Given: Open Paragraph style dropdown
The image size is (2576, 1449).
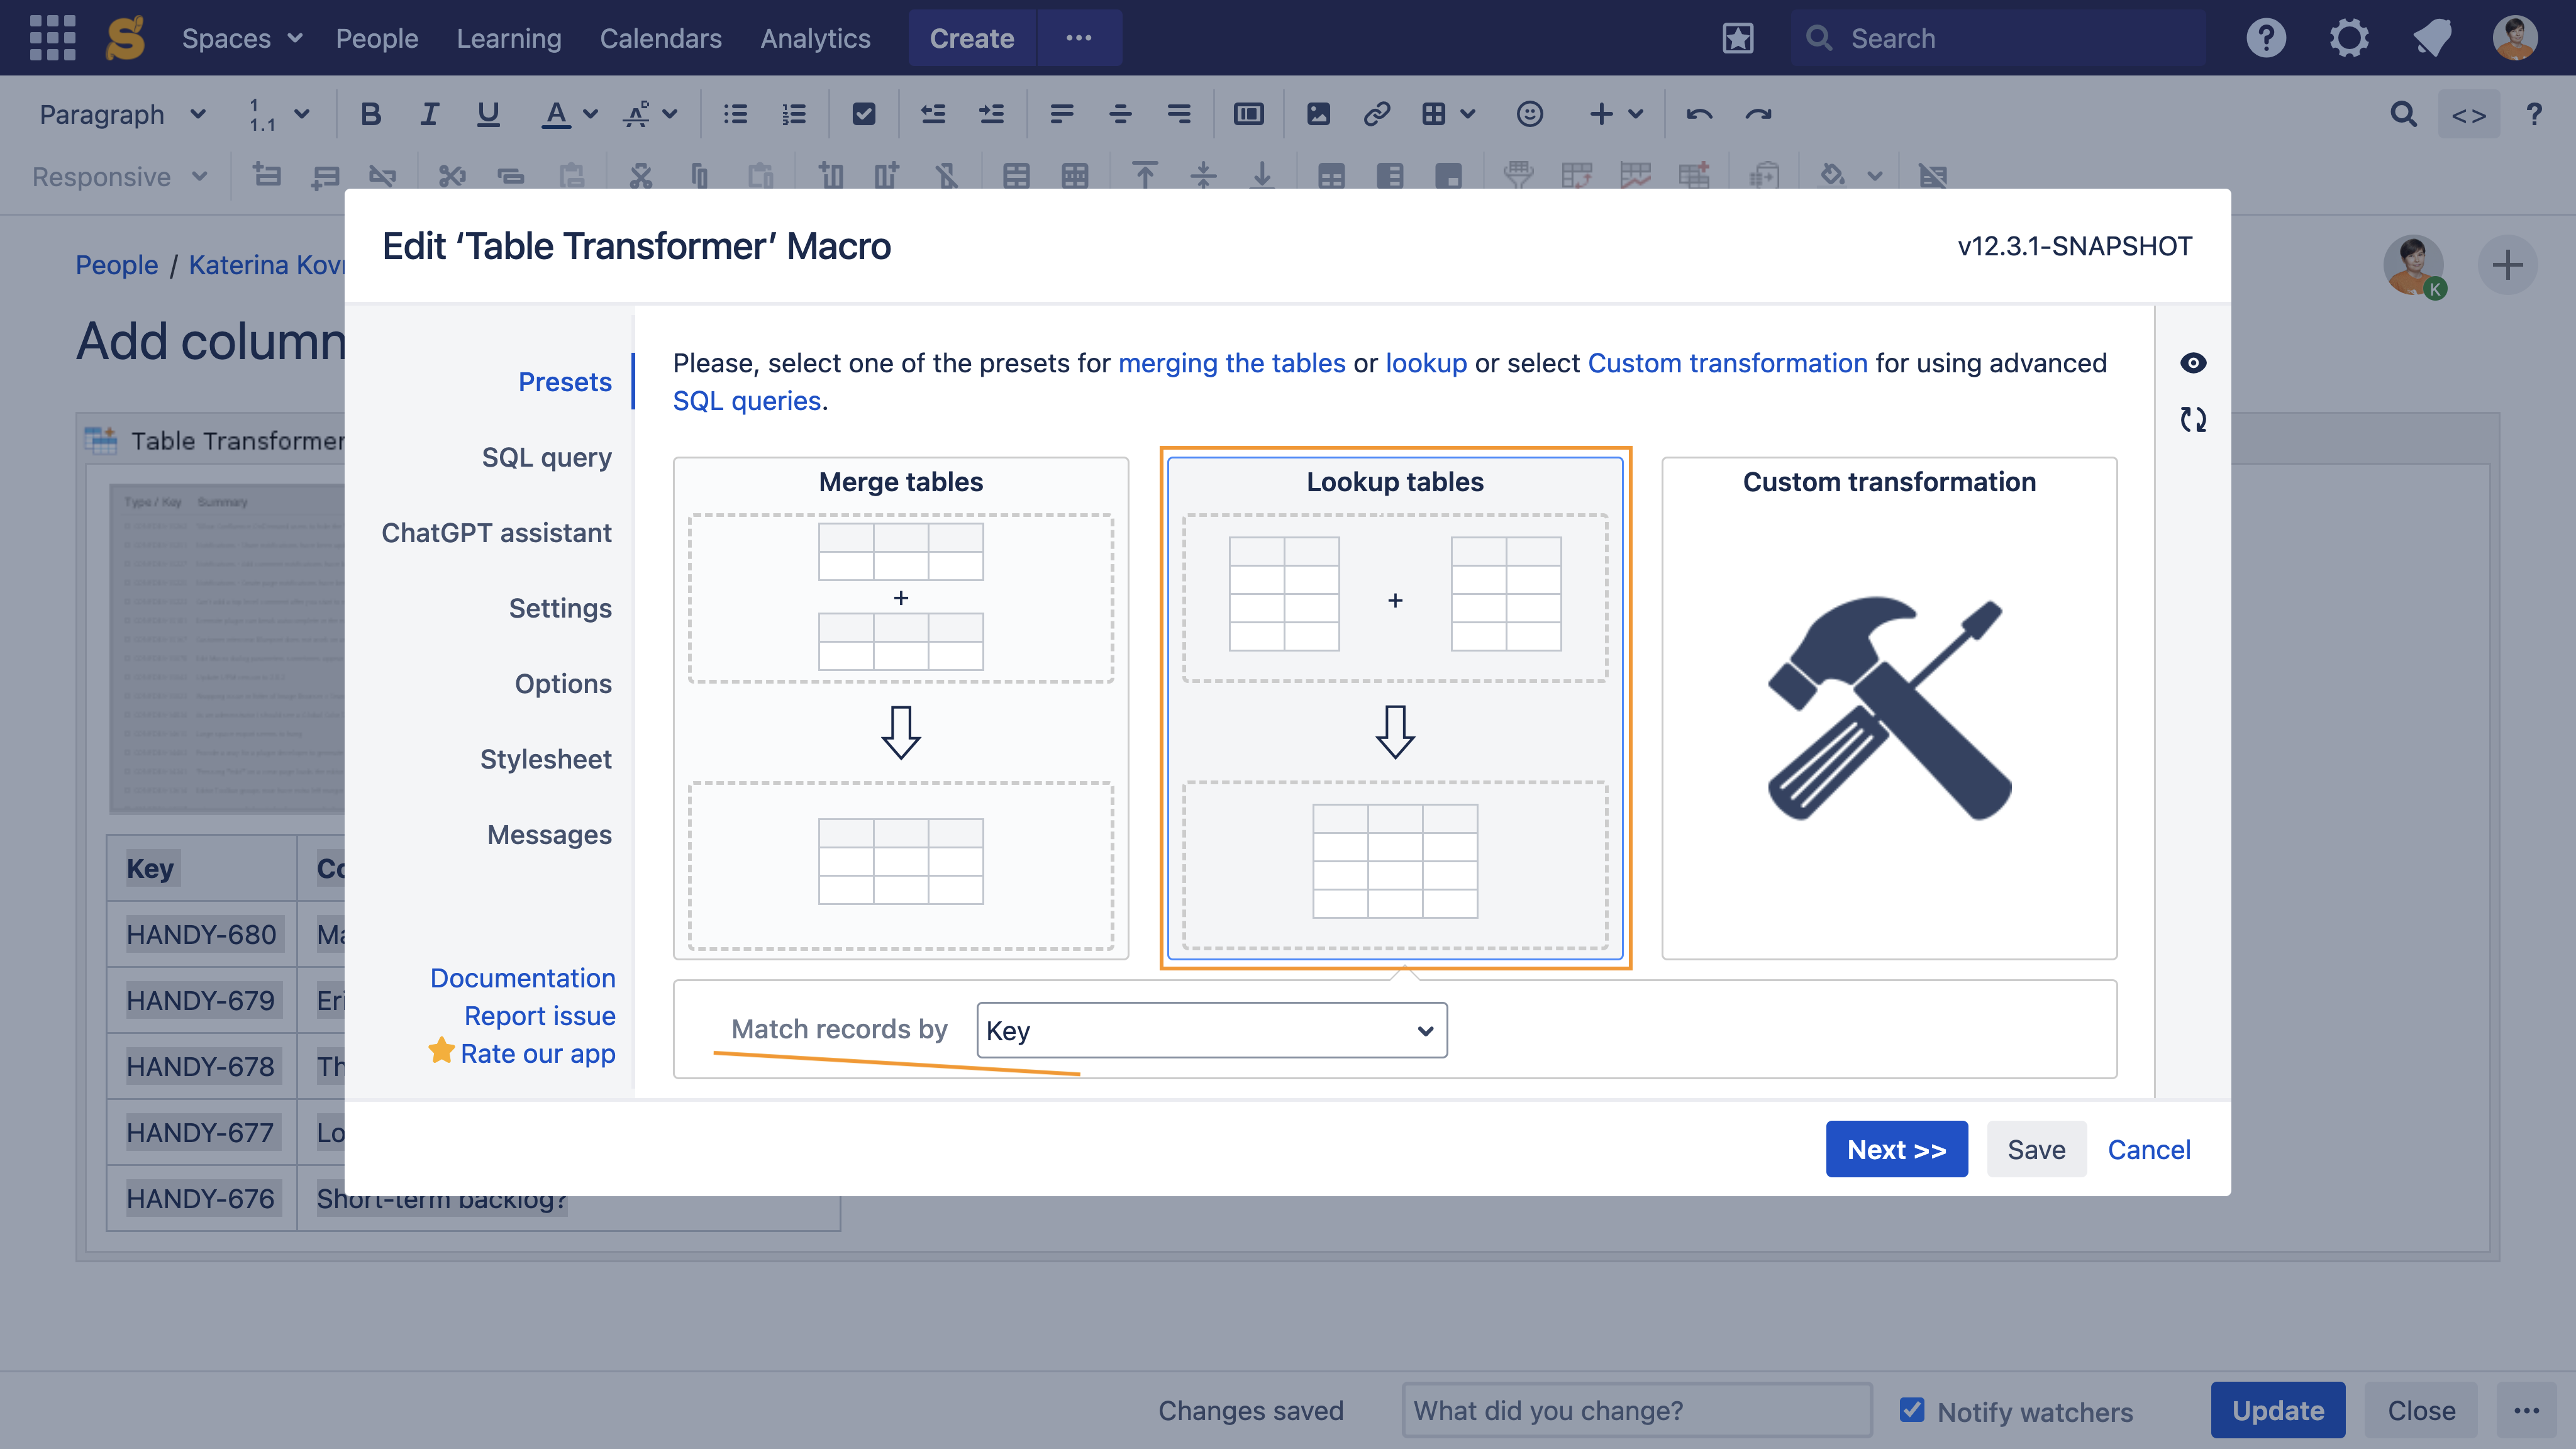Looking at the screenshot, I should pos(122,114).
